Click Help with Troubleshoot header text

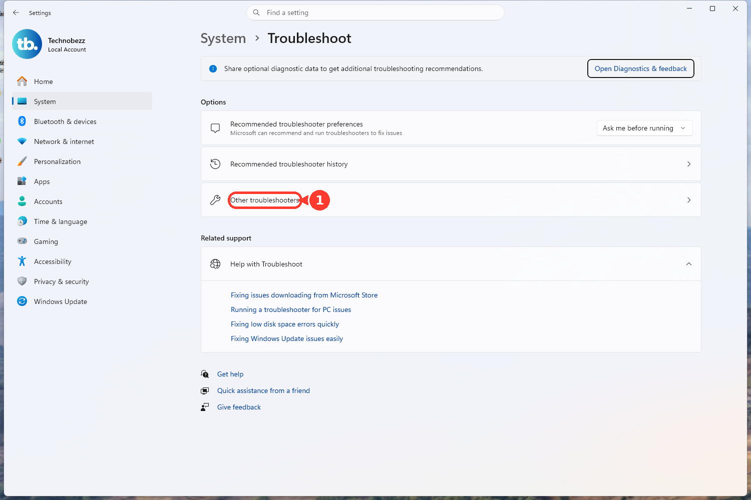click(266, 264)
